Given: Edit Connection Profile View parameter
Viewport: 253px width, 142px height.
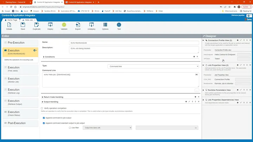Looking at the screenshot, I should click(x=241, y=40).
